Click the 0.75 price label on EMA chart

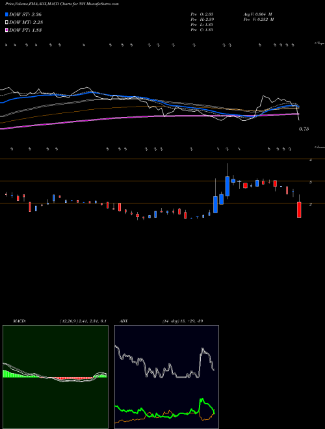tap(304, 129)
